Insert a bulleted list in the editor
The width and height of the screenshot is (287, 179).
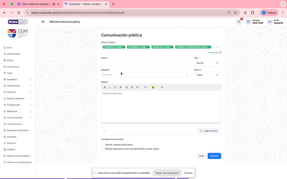click(127, 87)
